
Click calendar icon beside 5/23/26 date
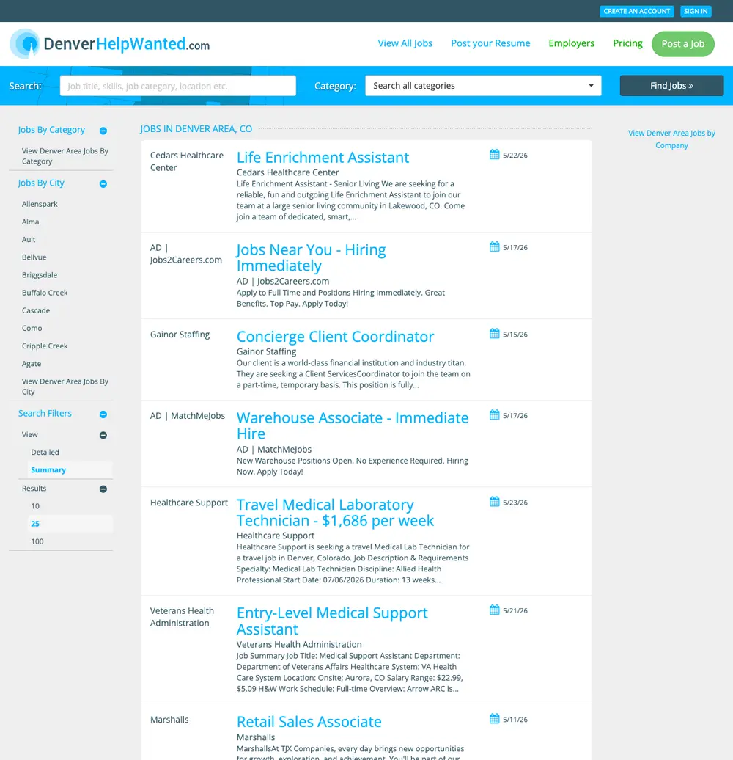coord(494,502)
